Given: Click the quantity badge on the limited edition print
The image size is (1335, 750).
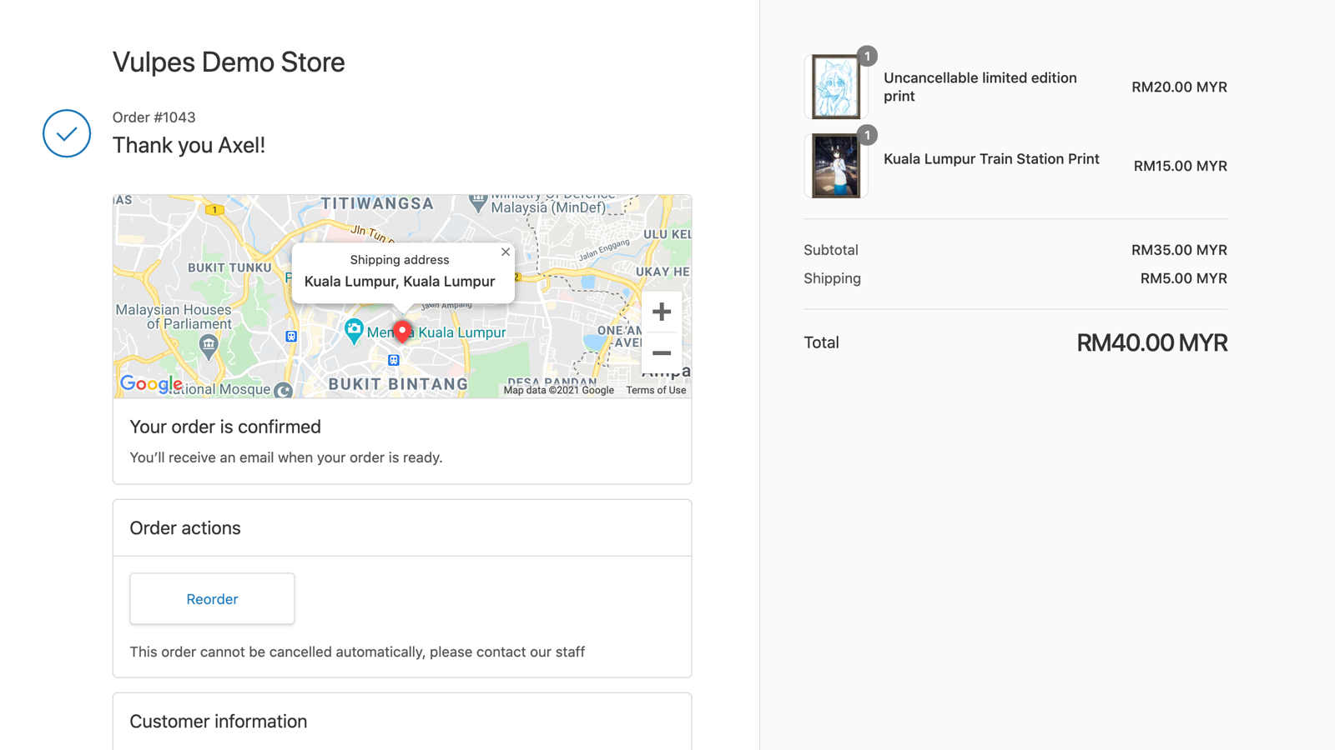Looking at the screenshot, I should pyautogui.click(x=867, y=56).
